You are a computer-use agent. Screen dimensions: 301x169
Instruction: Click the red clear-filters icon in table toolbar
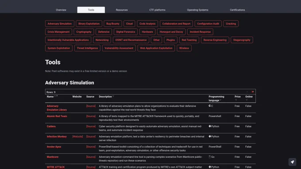click(253, 92)
